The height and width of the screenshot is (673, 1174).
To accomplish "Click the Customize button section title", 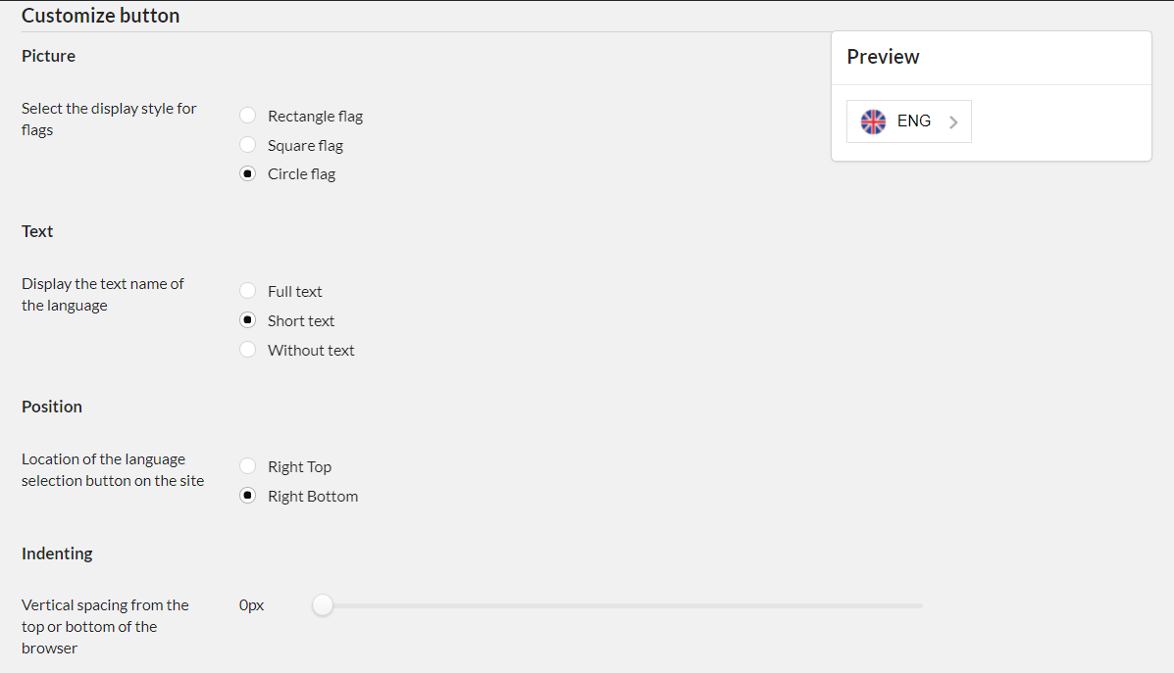I will (100, 16).
